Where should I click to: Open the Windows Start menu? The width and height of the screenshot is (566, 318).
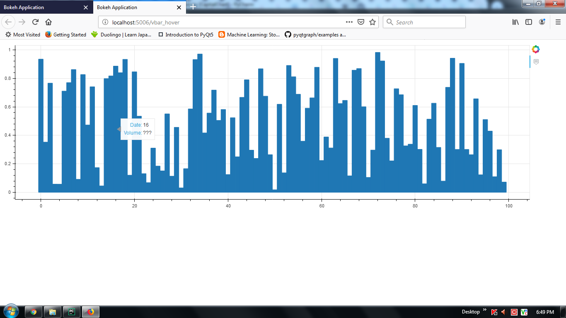click(11, 311)
